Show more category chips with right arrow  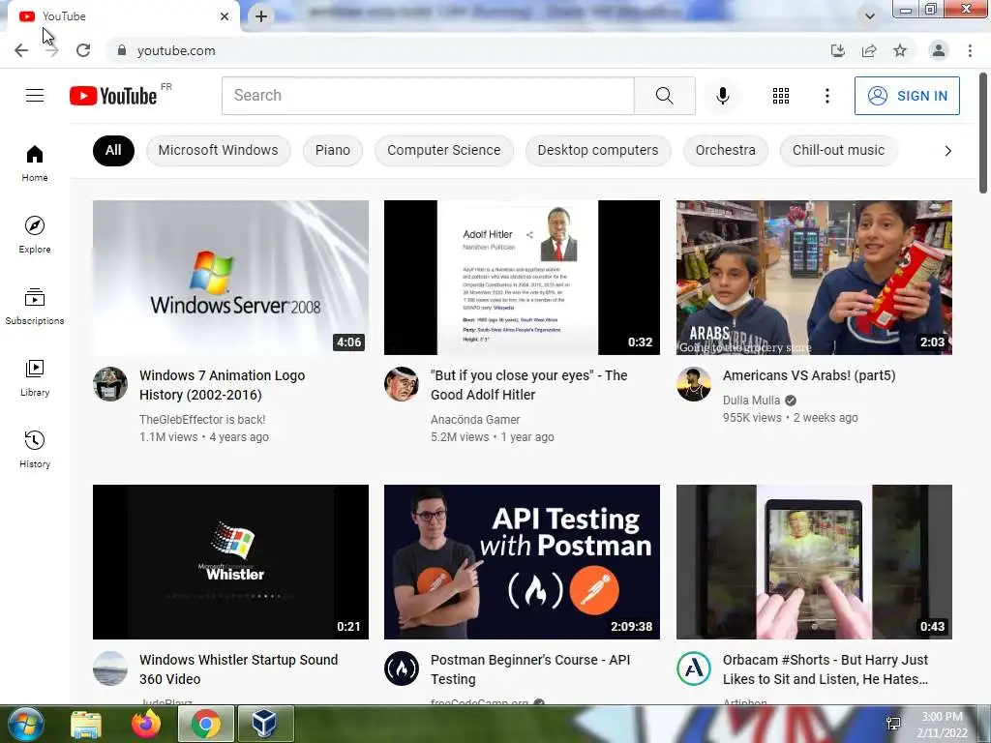tap(947, 150)
